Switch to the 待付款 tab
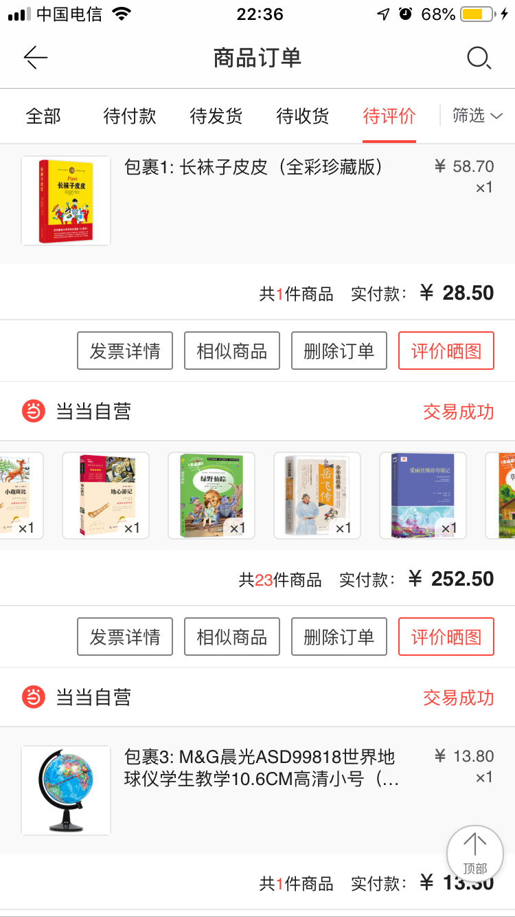The width and height of the screenshot is (515, 917). click(130, 116)
